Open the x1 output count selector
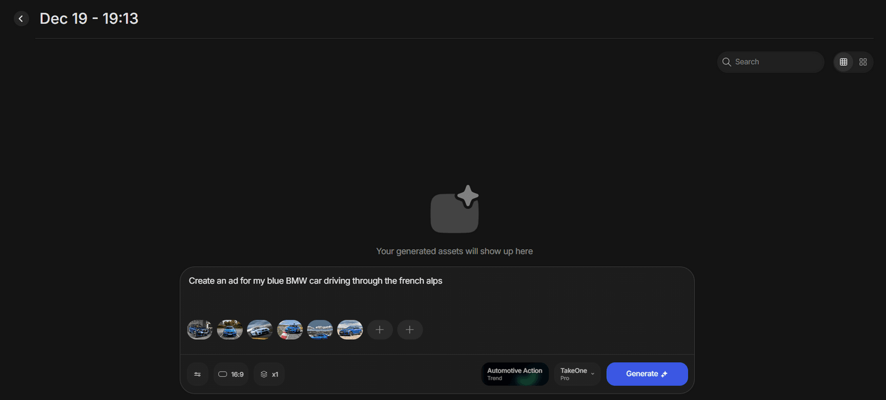This screenshot has width=886, height=400. (x=269, y=374)
